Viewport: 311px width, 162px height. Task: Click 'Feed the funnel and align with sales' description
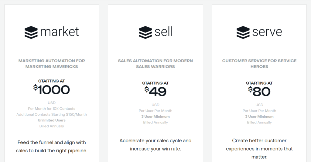pyautogui.click(x=52, y=147)
